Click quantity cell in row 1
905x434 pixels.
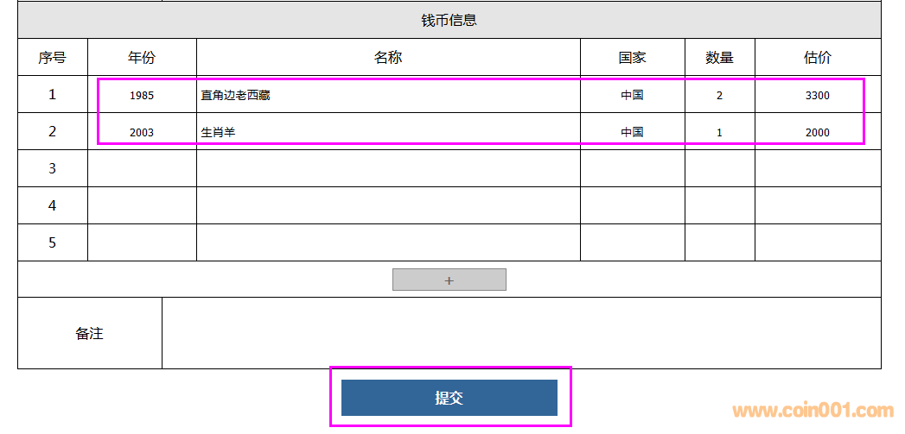719,95
